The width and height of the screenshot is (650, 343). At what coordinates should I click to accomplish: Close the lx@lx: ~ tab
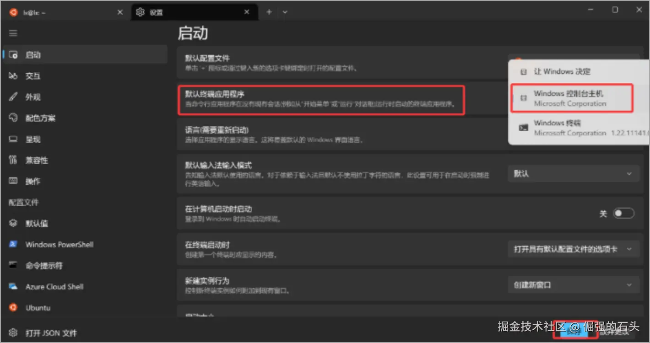coord(120,12)
